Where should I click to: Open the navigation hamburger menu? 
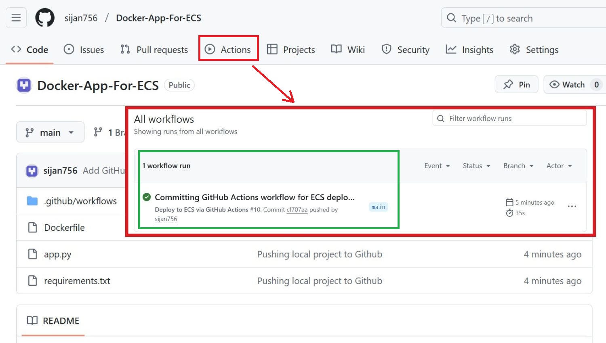[16, 17]
